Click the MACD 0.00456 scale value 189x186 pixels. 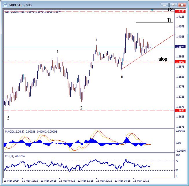(x=180, y=131)
